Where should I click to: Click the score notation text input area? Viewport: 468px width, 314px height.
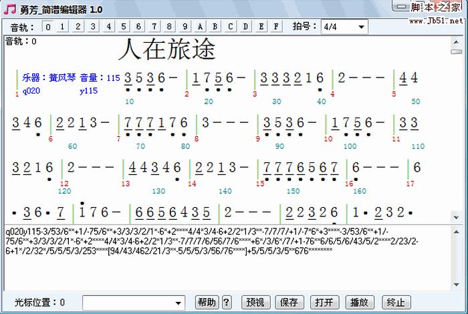[227, 259]
